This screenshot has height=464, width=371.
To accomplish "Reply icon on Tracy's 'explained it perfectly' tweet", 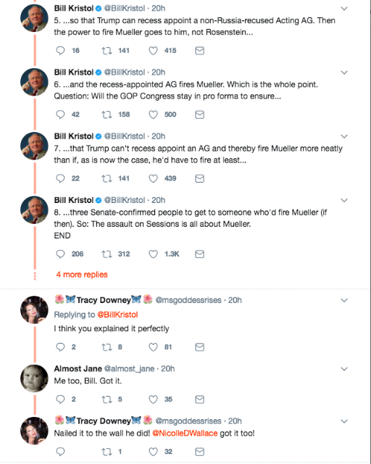I will pyautogui.click(x=60, y=347).
